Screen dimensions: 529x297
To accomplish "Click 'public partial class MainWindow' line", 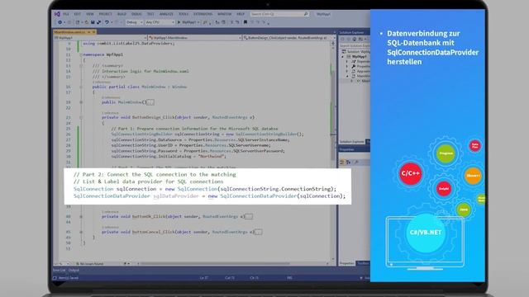I will click(x=140, y=87).
